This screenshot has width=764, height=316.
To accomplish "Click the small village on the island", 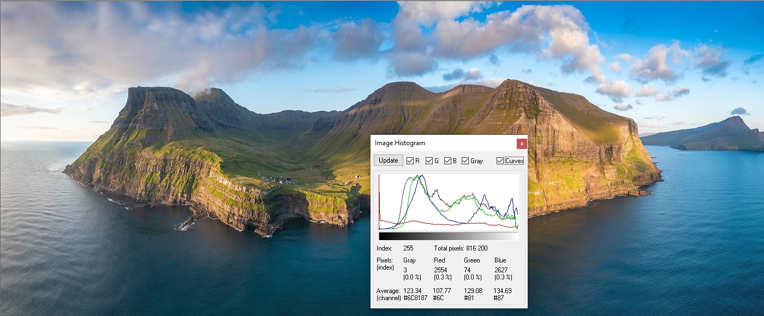I will coord(278,179).
